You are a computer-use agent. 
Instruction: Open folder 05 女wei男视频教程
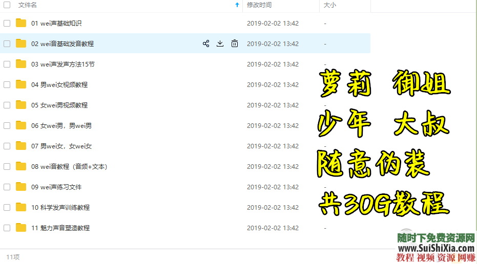pyautogui.click(x=59, y=105)
